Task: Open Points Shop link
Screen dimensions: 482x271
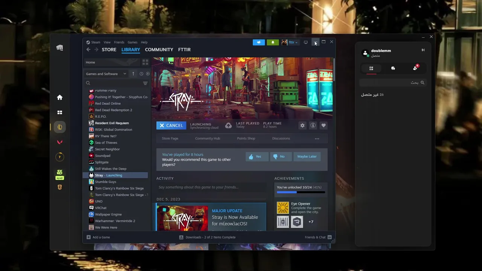Action: (246, 139)
